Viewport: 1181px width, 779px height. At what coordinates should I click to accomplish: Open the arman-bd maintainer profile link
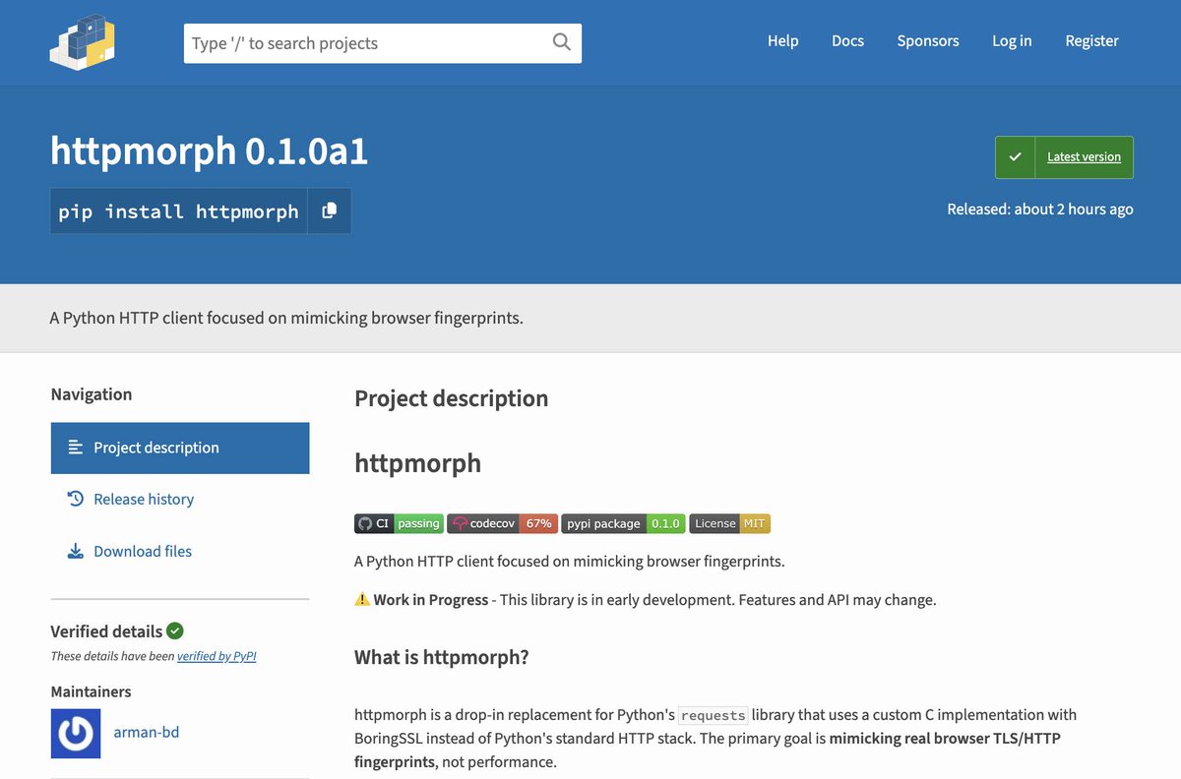pos(146,733)
